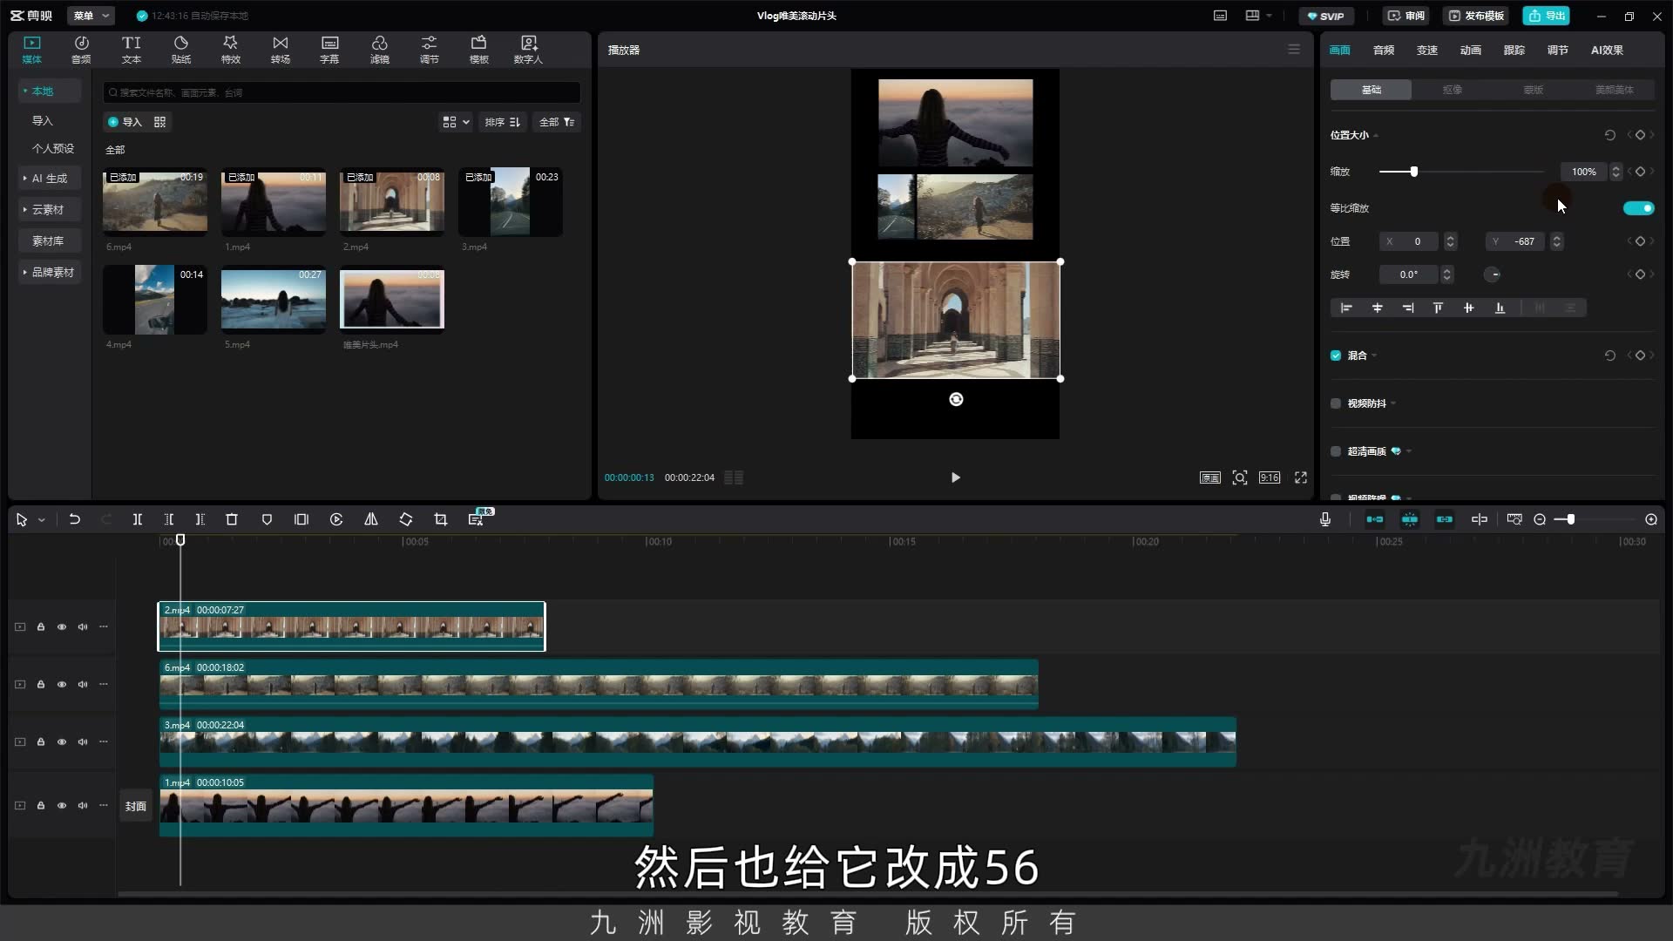Open the 模板 templates panel

(479, 50)
